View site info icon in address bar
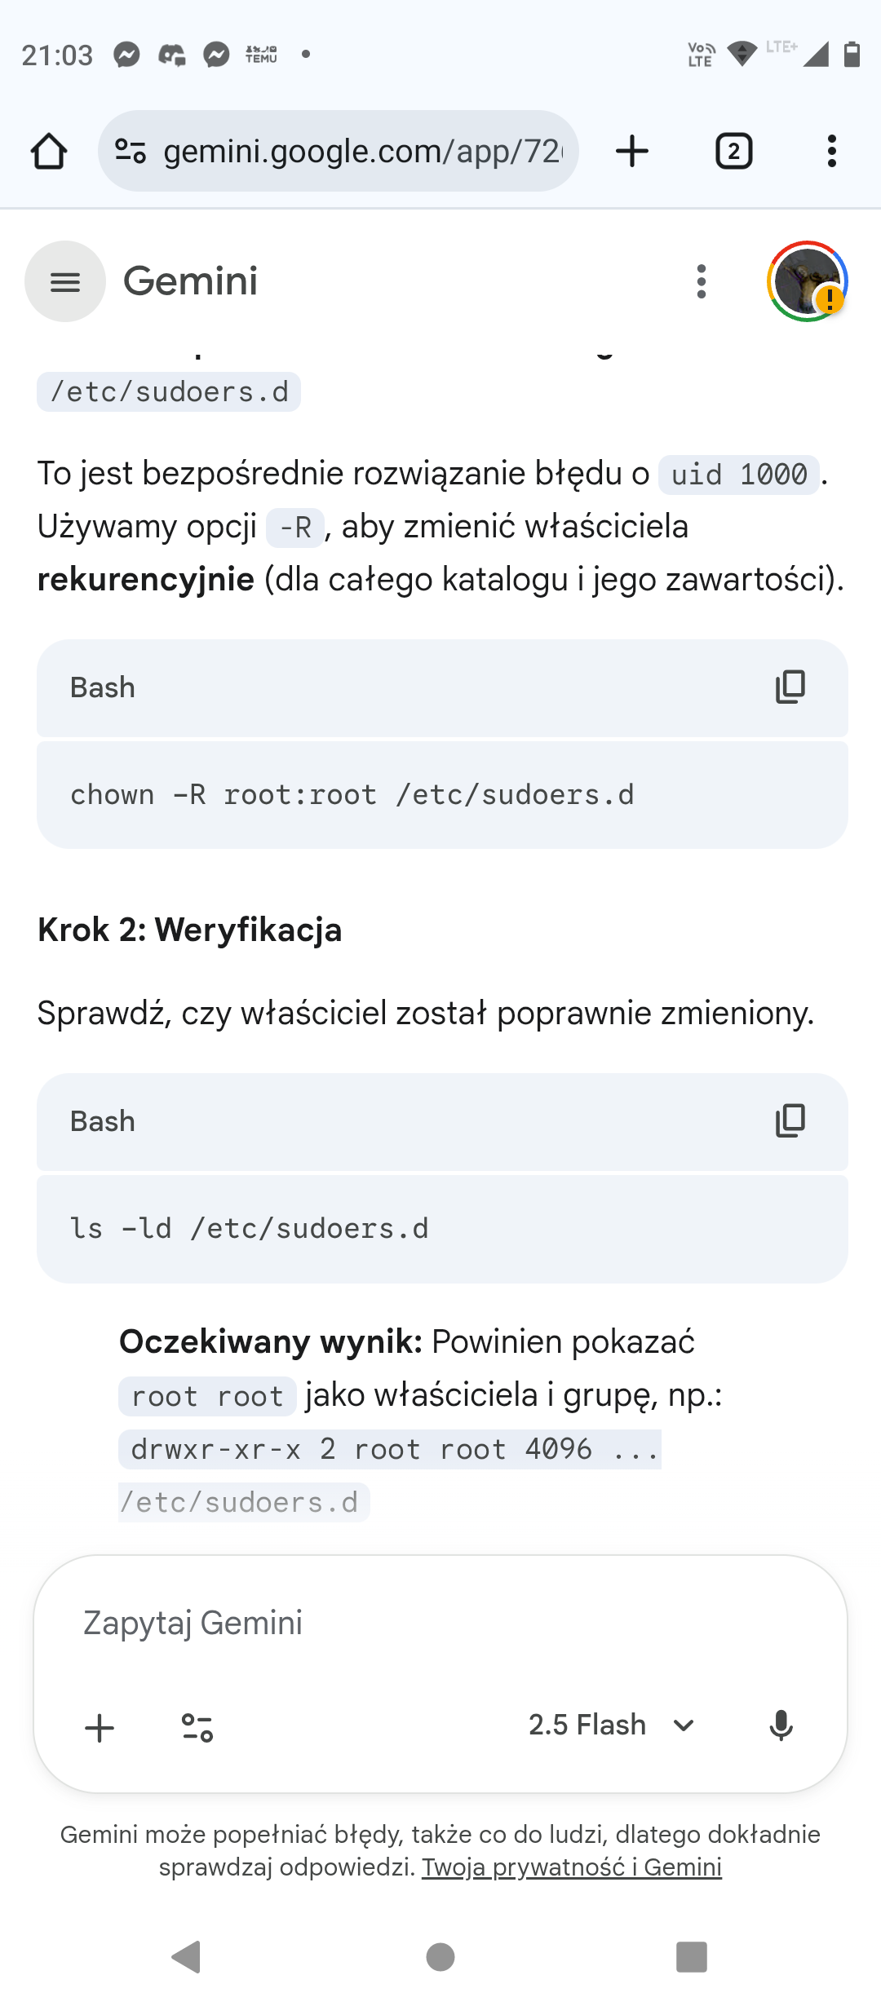Screen dimensions: 881x2006 click(131, 152)
